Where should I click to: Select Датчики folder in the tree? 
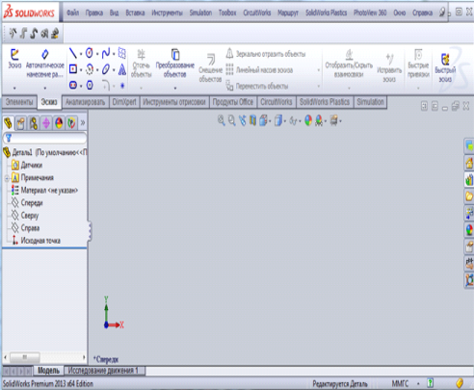27,166
